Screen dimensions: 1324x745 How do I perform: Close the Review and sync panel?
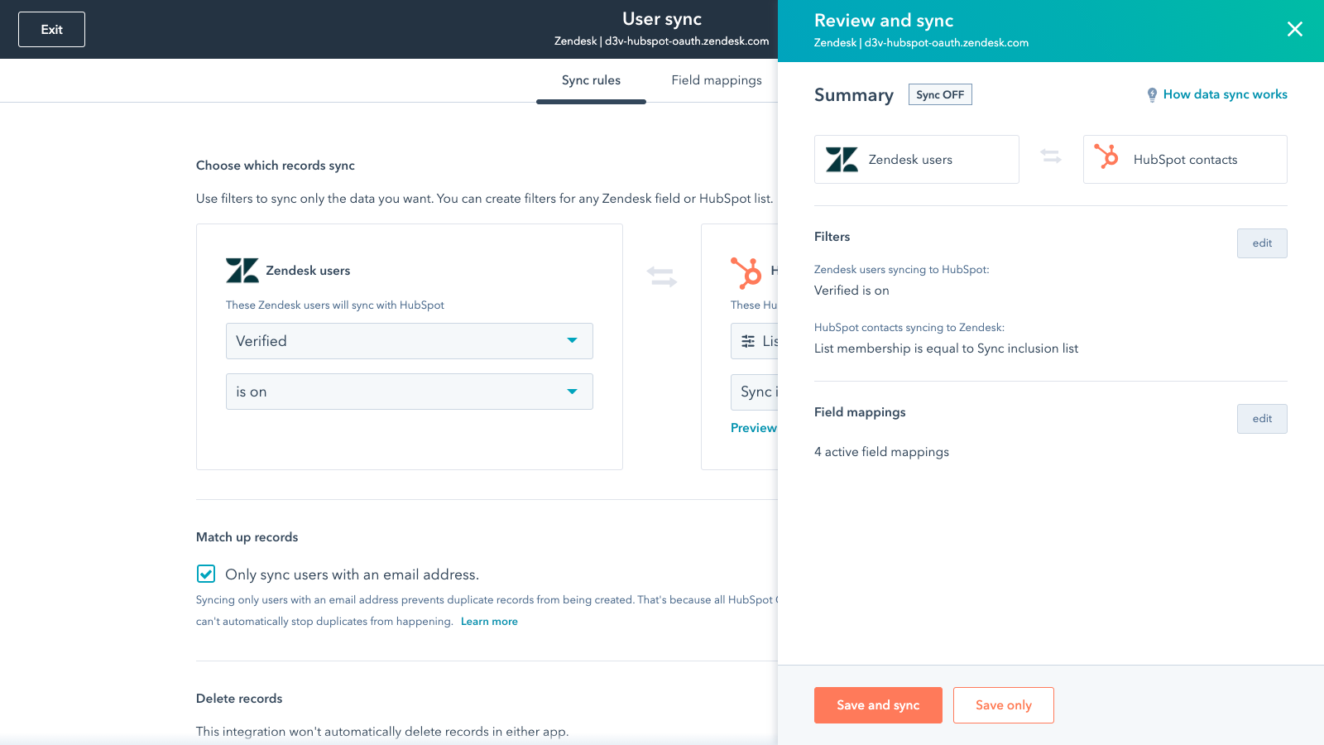click(x=1294, y=29)
